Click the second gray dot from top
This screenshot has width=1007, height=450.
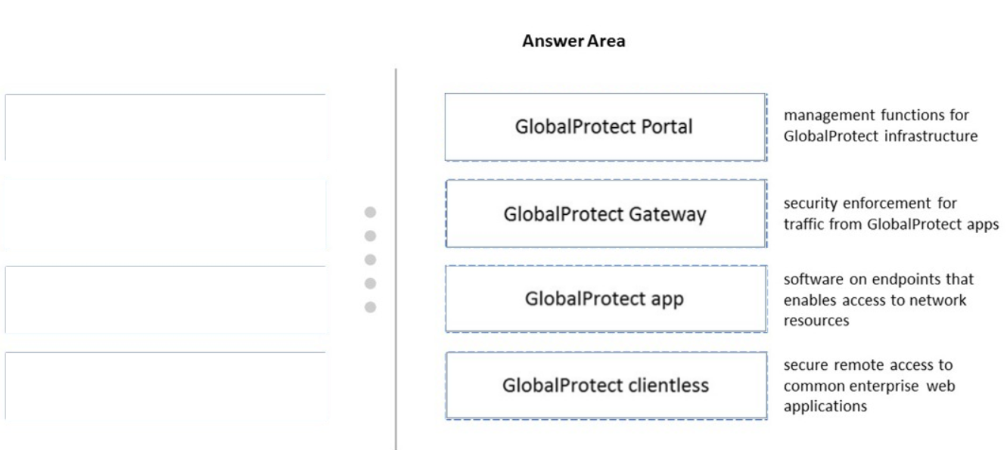pyautogui.click(x=371, y=236)
